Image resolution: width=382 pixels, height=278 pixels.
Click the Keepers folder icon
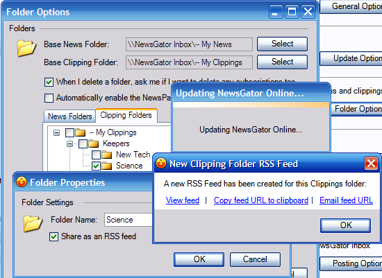[x=93, y=144]
